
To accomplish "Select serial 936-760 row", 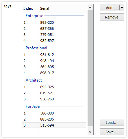I will [x=54, y=99].
